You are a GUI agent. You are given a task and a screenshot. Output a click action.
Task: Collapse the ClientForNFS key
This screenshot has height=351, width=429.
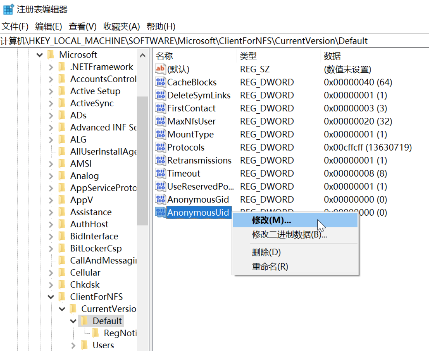point(51,297)
